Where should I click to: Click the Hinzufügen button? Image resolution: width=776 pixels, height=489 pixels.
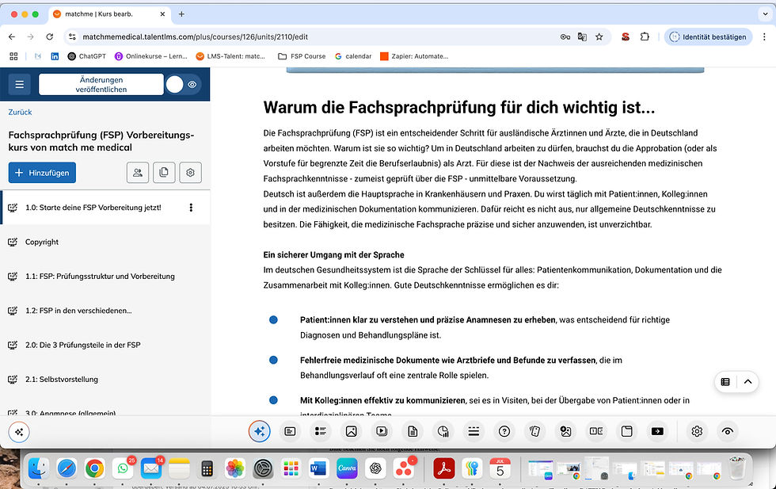pyautogui.click(x=42, y=173)
